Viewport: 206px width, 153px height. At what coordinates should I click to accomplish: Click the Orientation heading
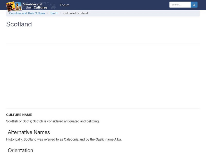click(20, 150)
